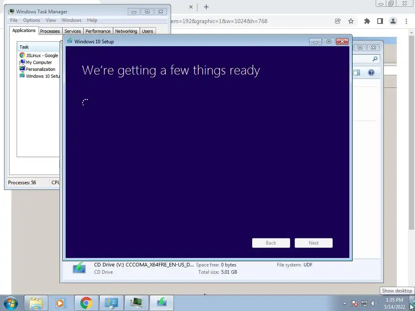415x311 pixels.
Task: Click the Chrome share page icon
Action: click(x=338, y=21)
